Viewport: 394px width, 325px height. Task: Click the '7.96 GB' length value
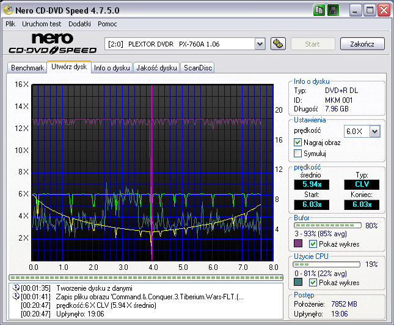coord(337,109)
